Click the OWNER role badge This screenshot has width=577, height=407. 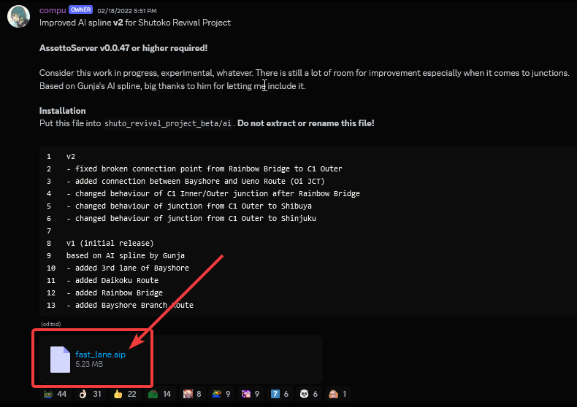(80, 10)
